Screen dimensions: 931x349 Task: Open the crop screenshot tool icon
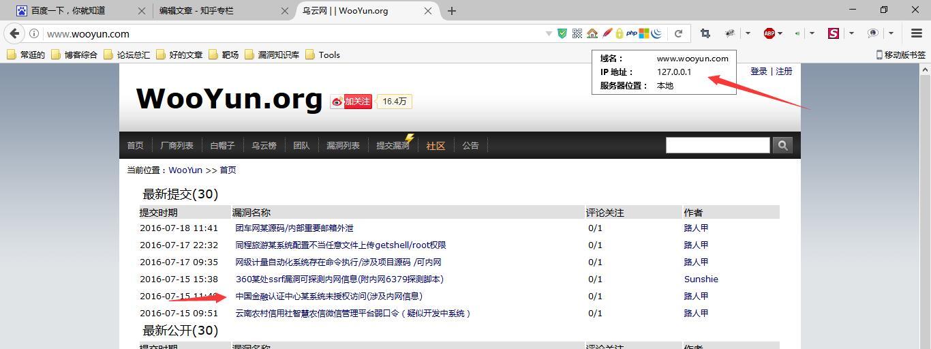coord(705,33)
